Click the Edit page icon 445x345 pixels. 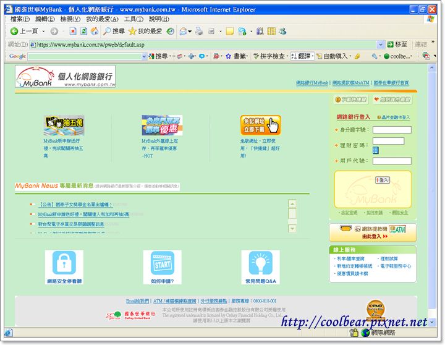pos(211,32)
